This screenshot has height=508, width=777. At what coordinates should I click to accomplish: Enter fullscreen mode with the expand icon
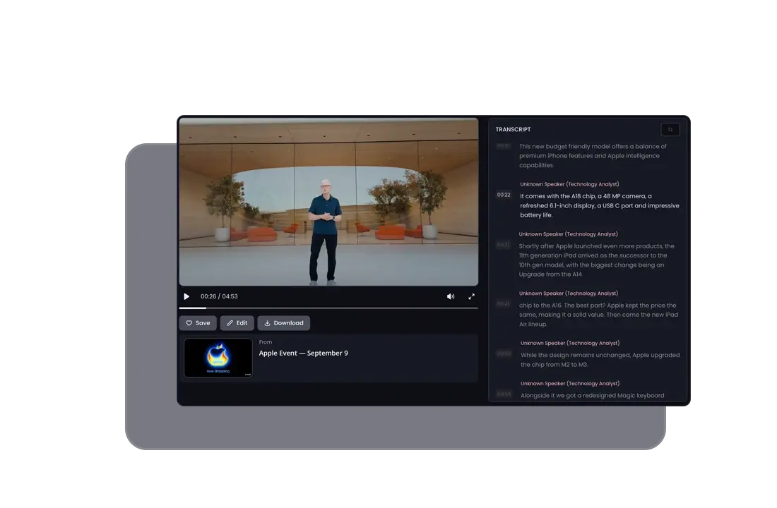471,296
